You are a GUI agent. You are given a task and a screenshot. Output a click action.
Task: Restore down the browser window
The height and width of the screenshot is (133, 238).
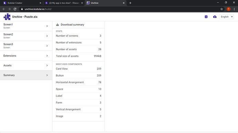[x=226, y=2]
